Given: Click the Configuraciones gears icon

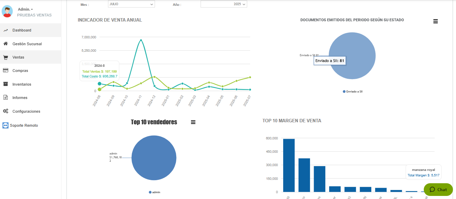Looking at the screenshot, I should (x=5, y=111).
